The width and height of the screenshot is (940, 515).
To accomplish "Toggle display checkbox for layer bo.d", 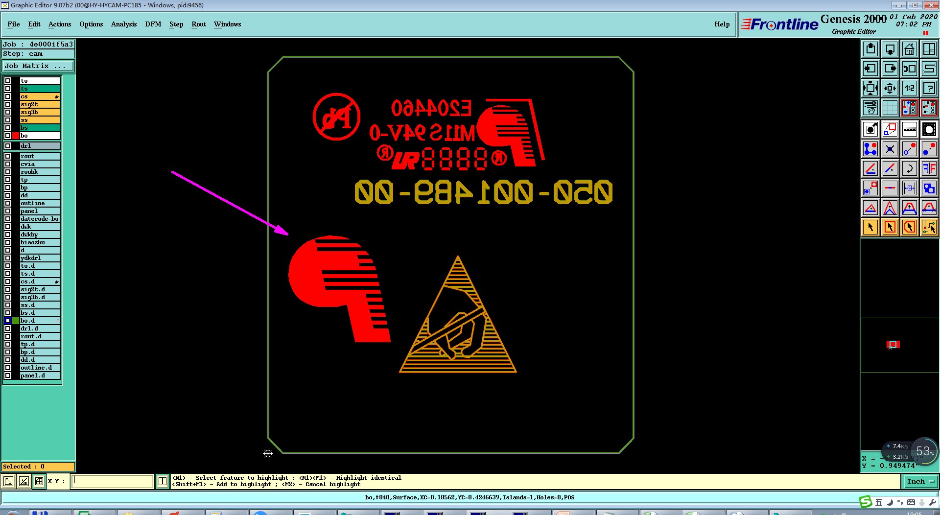I will 8,321.
